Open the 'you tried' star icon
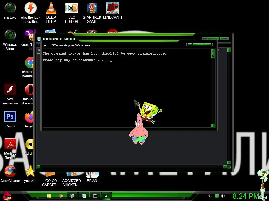The image size is (269, 201). (x=30, y=174)
